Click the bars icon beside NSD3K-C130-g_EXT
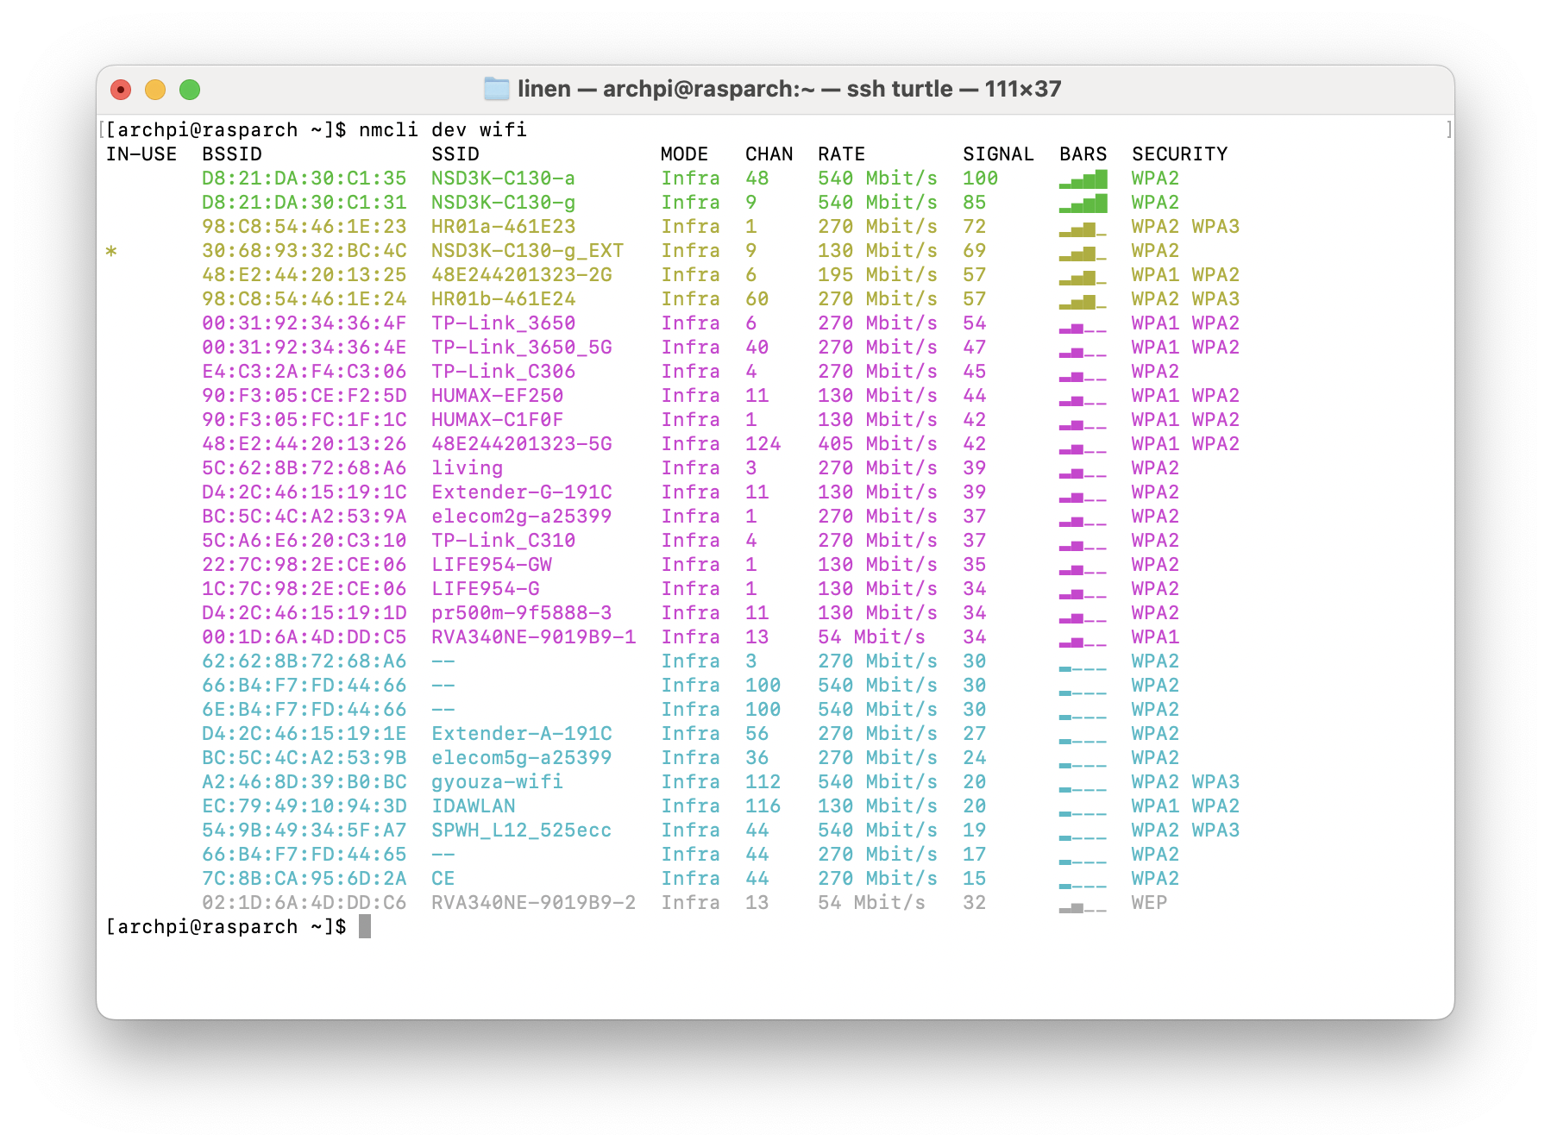 point(1083,251)
